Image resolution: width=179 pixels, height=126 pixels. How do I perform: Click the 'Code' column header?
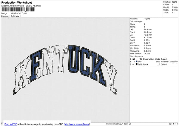[158, 59]
